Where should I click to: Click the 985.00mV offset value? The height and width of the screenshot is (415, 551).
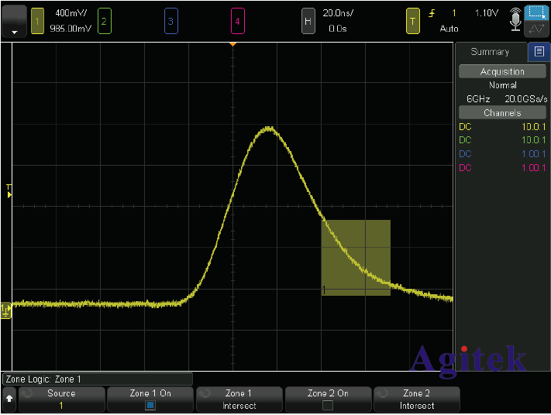[71, 29]
